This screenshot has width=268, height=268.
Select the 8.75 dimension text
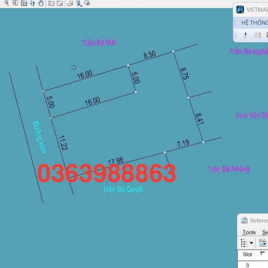pyautogui.click(x=184, y=74)
